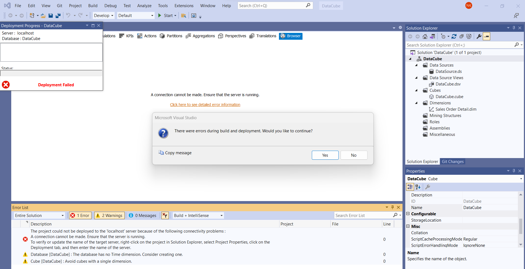This screenshot has height=269, width=525.
Task: Answer Yes to continue despite deployment errors
Action: click(x=325, y=155)
